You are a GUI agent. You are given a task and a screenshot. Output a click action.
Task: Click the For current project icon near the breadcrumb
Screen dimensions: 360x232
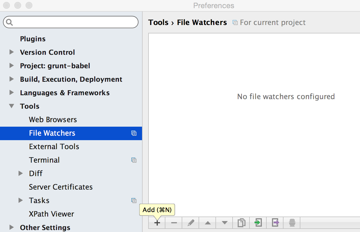(x=235, y=22)
